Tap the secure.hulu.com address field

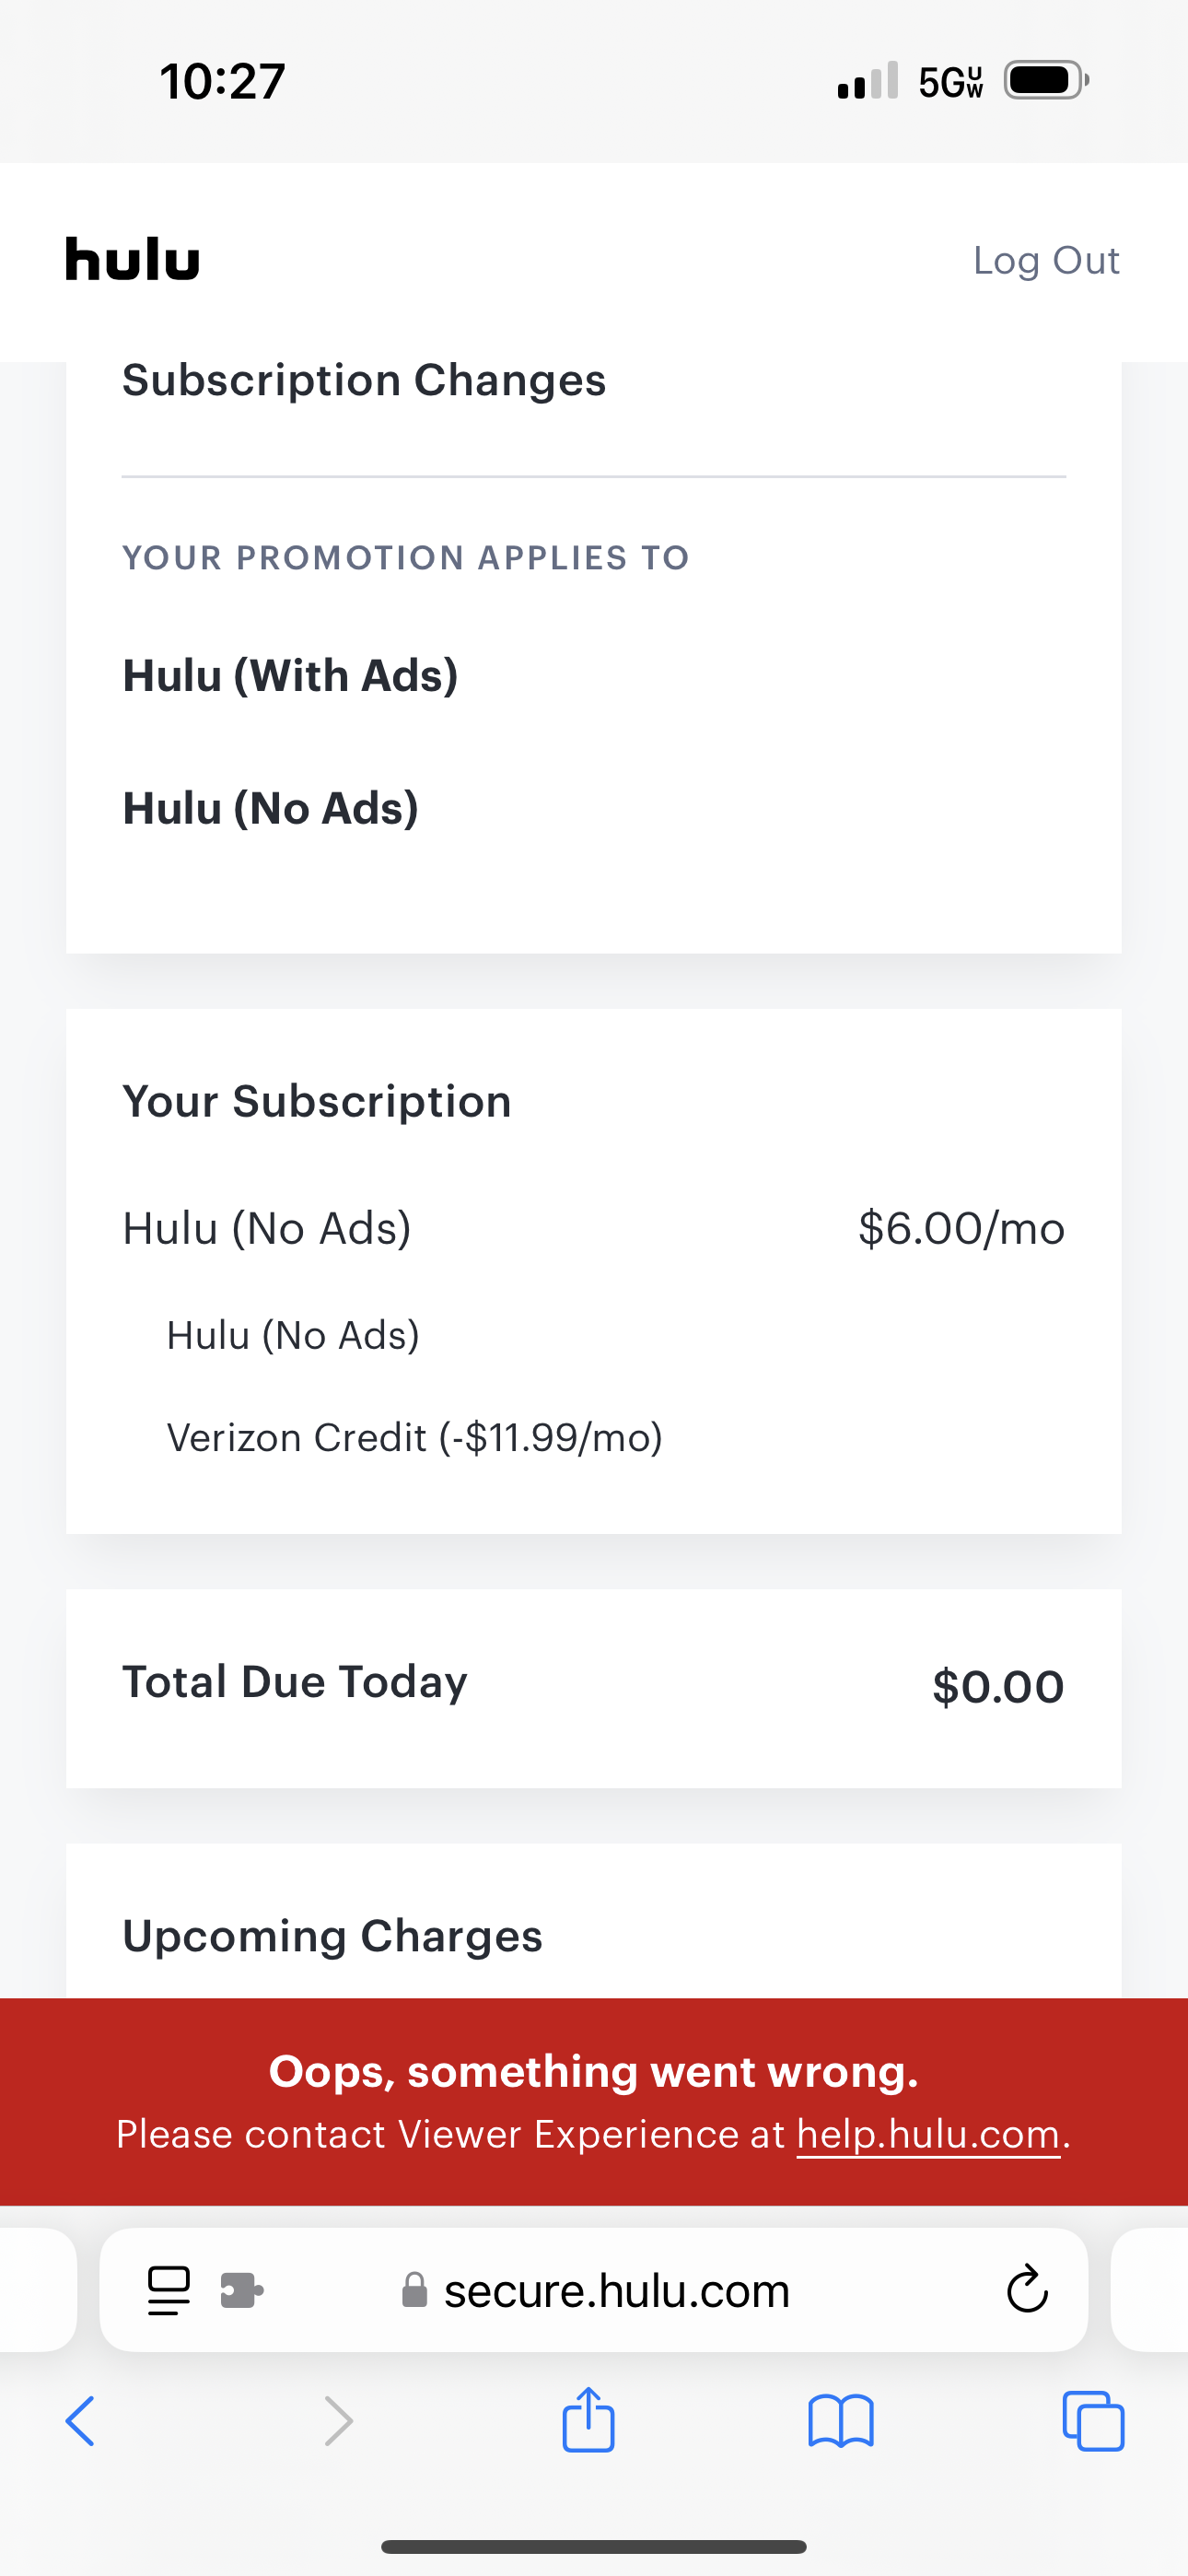coord(616,2291)
